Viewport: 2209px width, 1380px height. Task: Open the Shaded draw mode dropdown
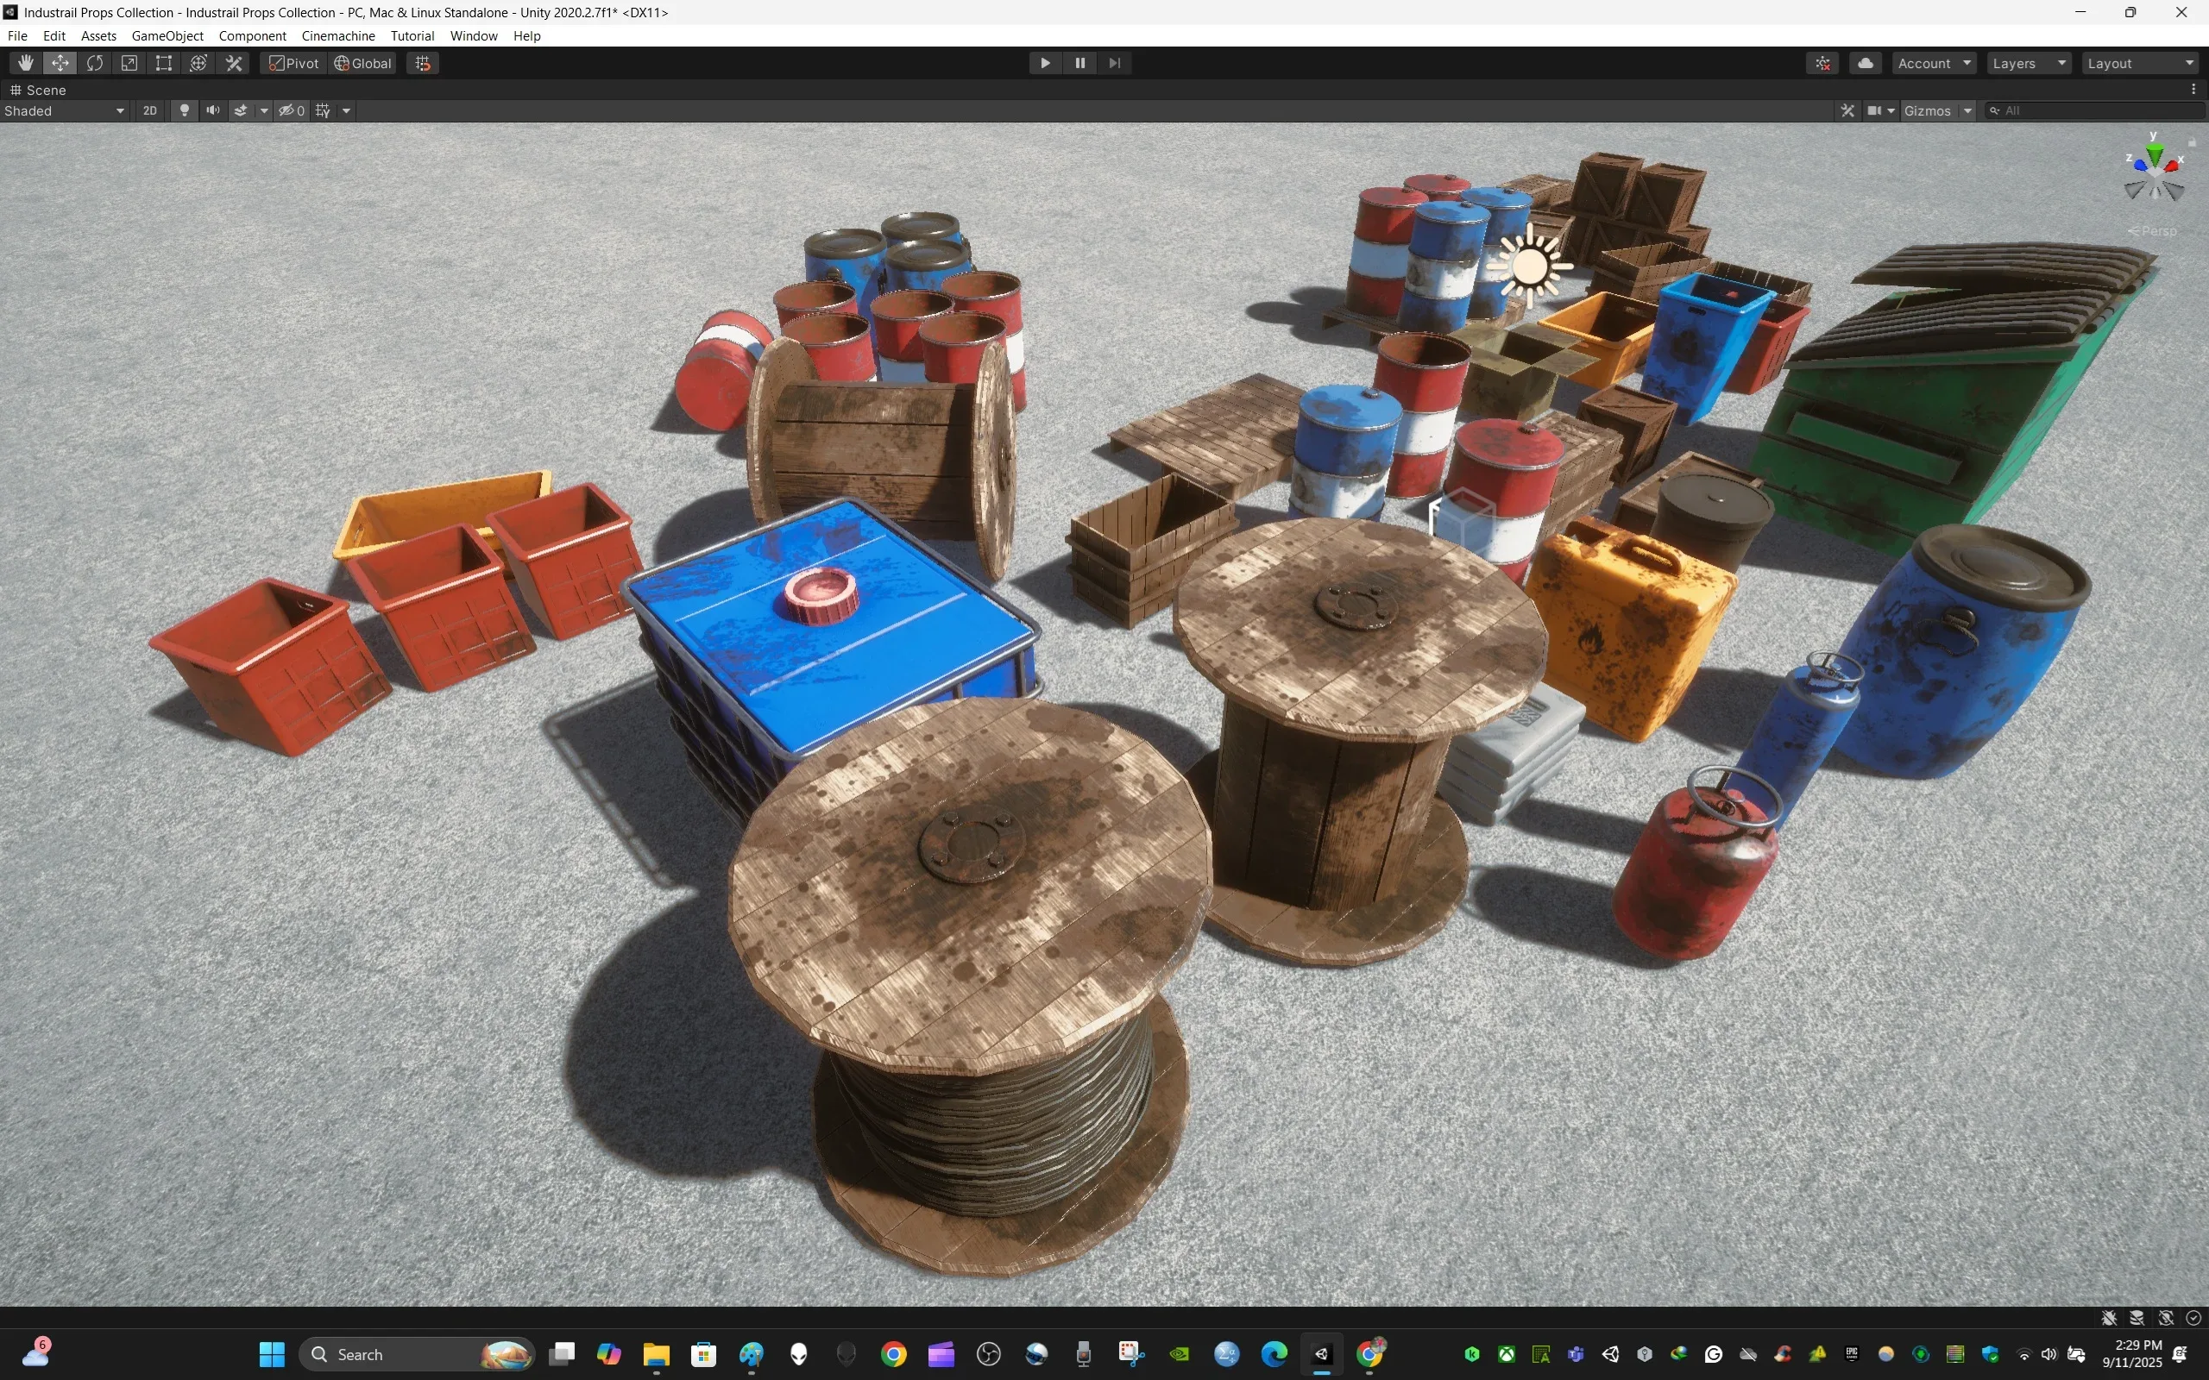click(64, 110)
